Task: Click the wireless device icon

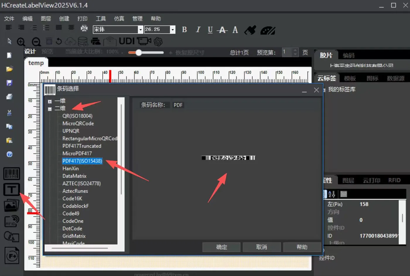Action: coord(110,42)
